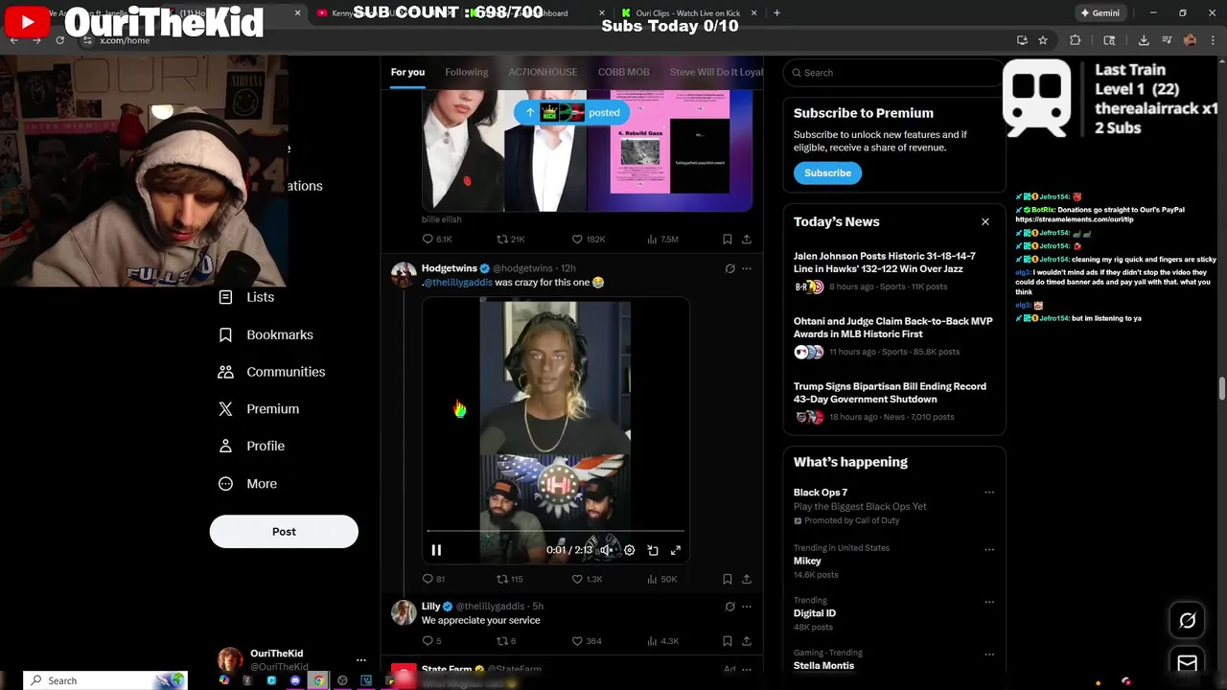Bookmark the Hodgetwins post
Viewport: 1227px width, 690px height.
click(728, 579)
